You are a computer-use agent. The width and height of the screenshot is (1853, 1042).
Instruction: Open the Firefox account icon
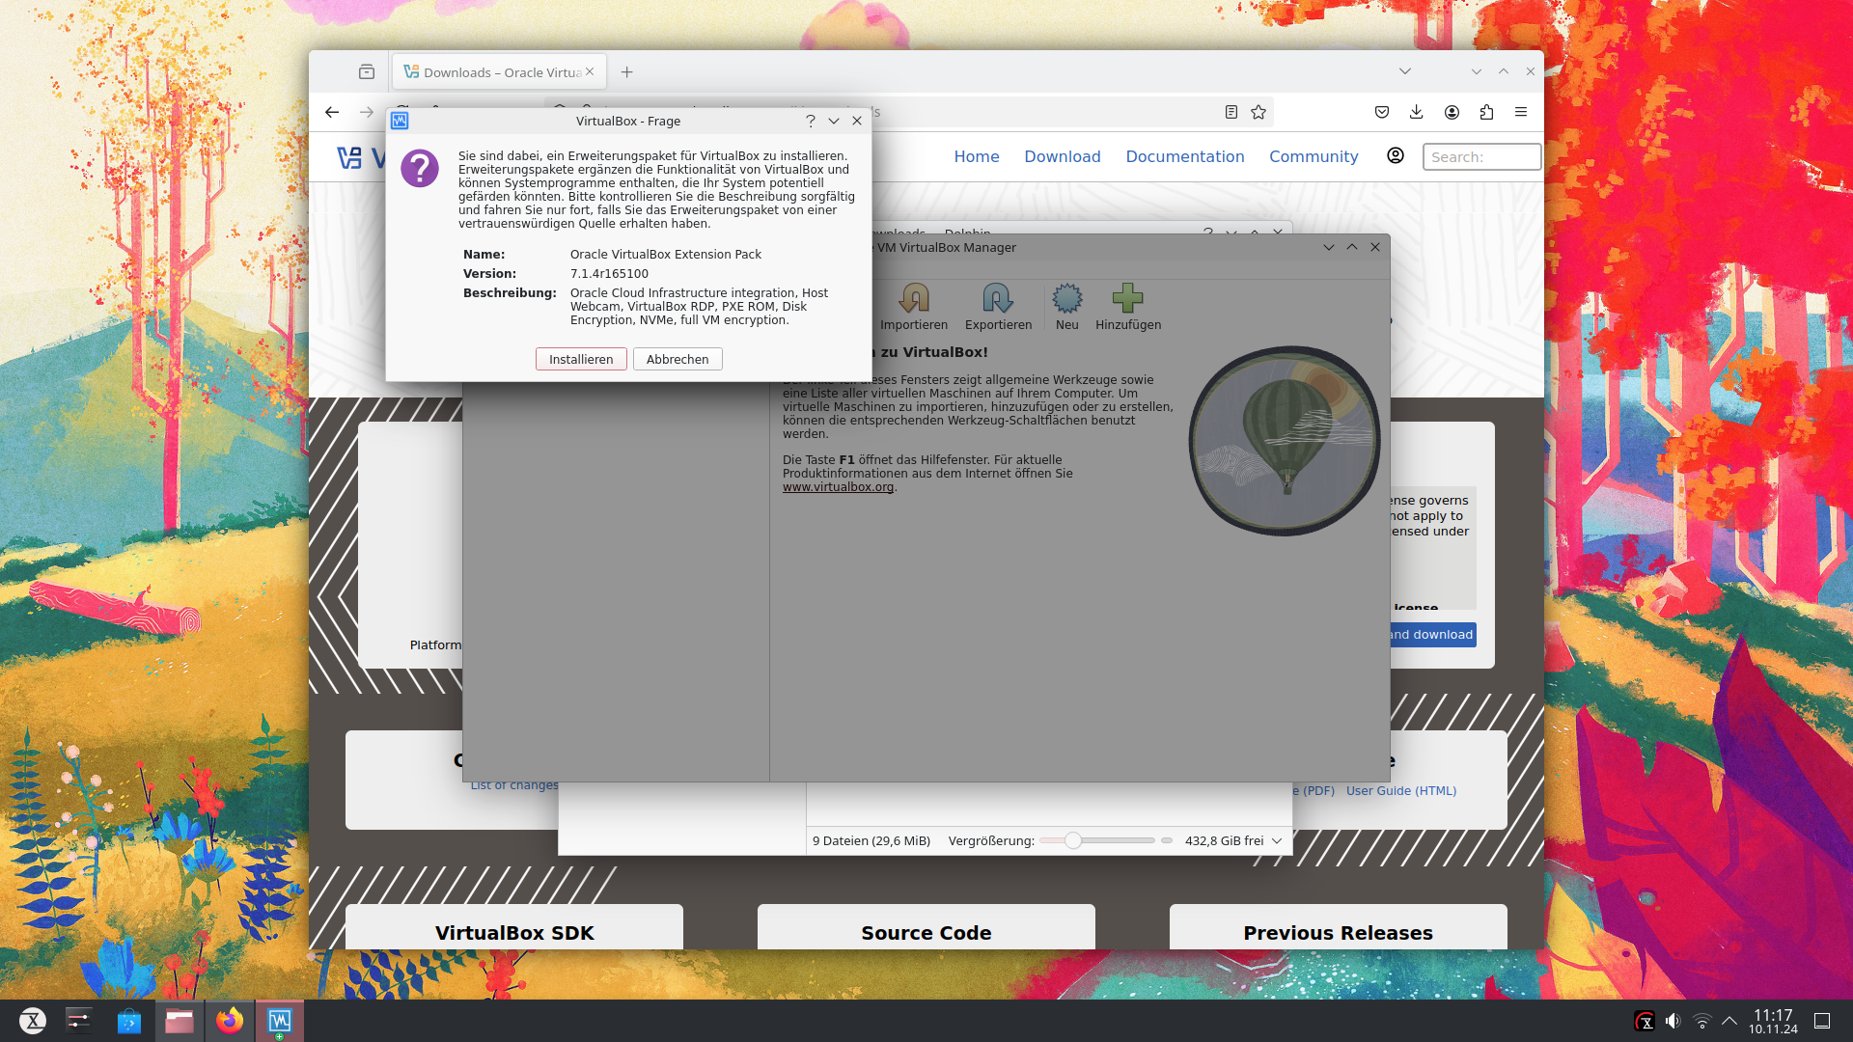(1452, 112)
